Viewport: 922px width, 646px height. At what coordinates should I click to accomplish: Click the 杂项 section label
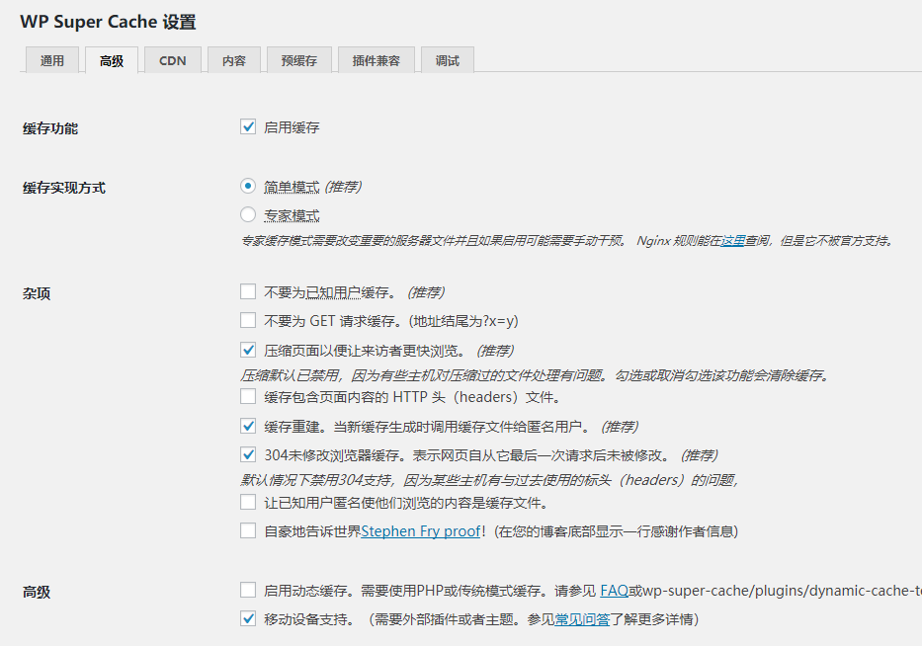[x=37, y=293]
